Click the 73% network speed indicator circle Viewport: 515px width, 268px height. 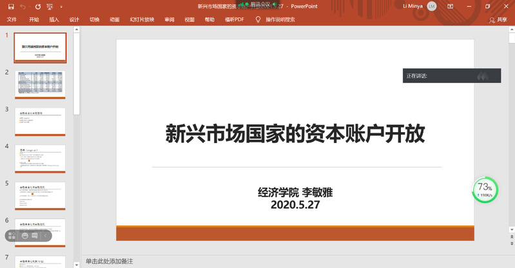pos(485,189)
